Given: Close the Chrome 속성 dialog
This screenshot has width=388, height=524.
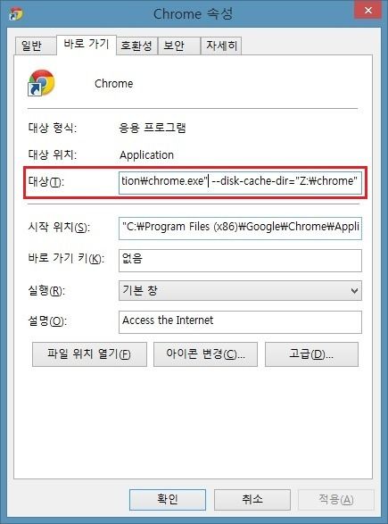Looking at the screenshot, I should (x=368, y=10).
